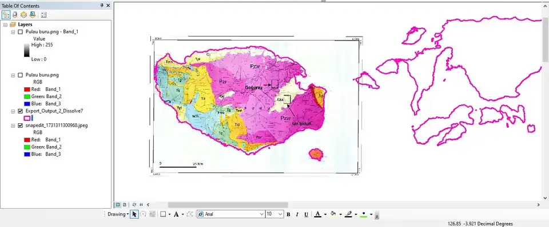The height and width of the screenshot is (227, 549).
Task: Select the snapedit_1731311300968.jpeg layer name
Action: coord(57,125)
